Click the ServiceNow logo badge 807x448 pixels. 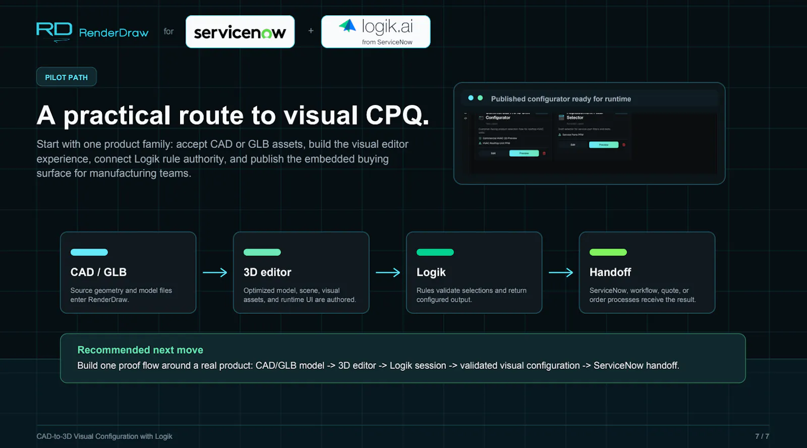[x=240, y=32]
